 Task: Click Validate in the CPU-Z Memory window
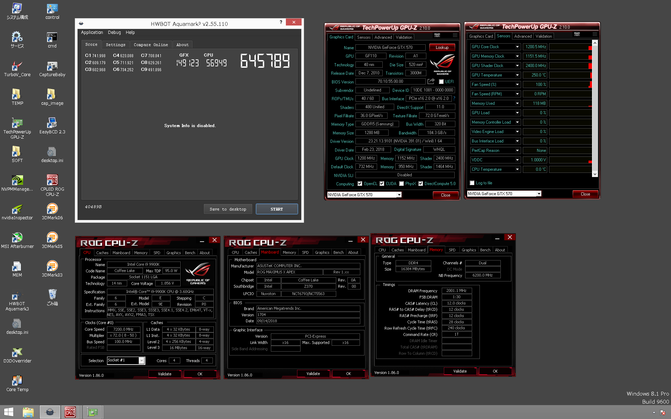[x=460, y=371]
